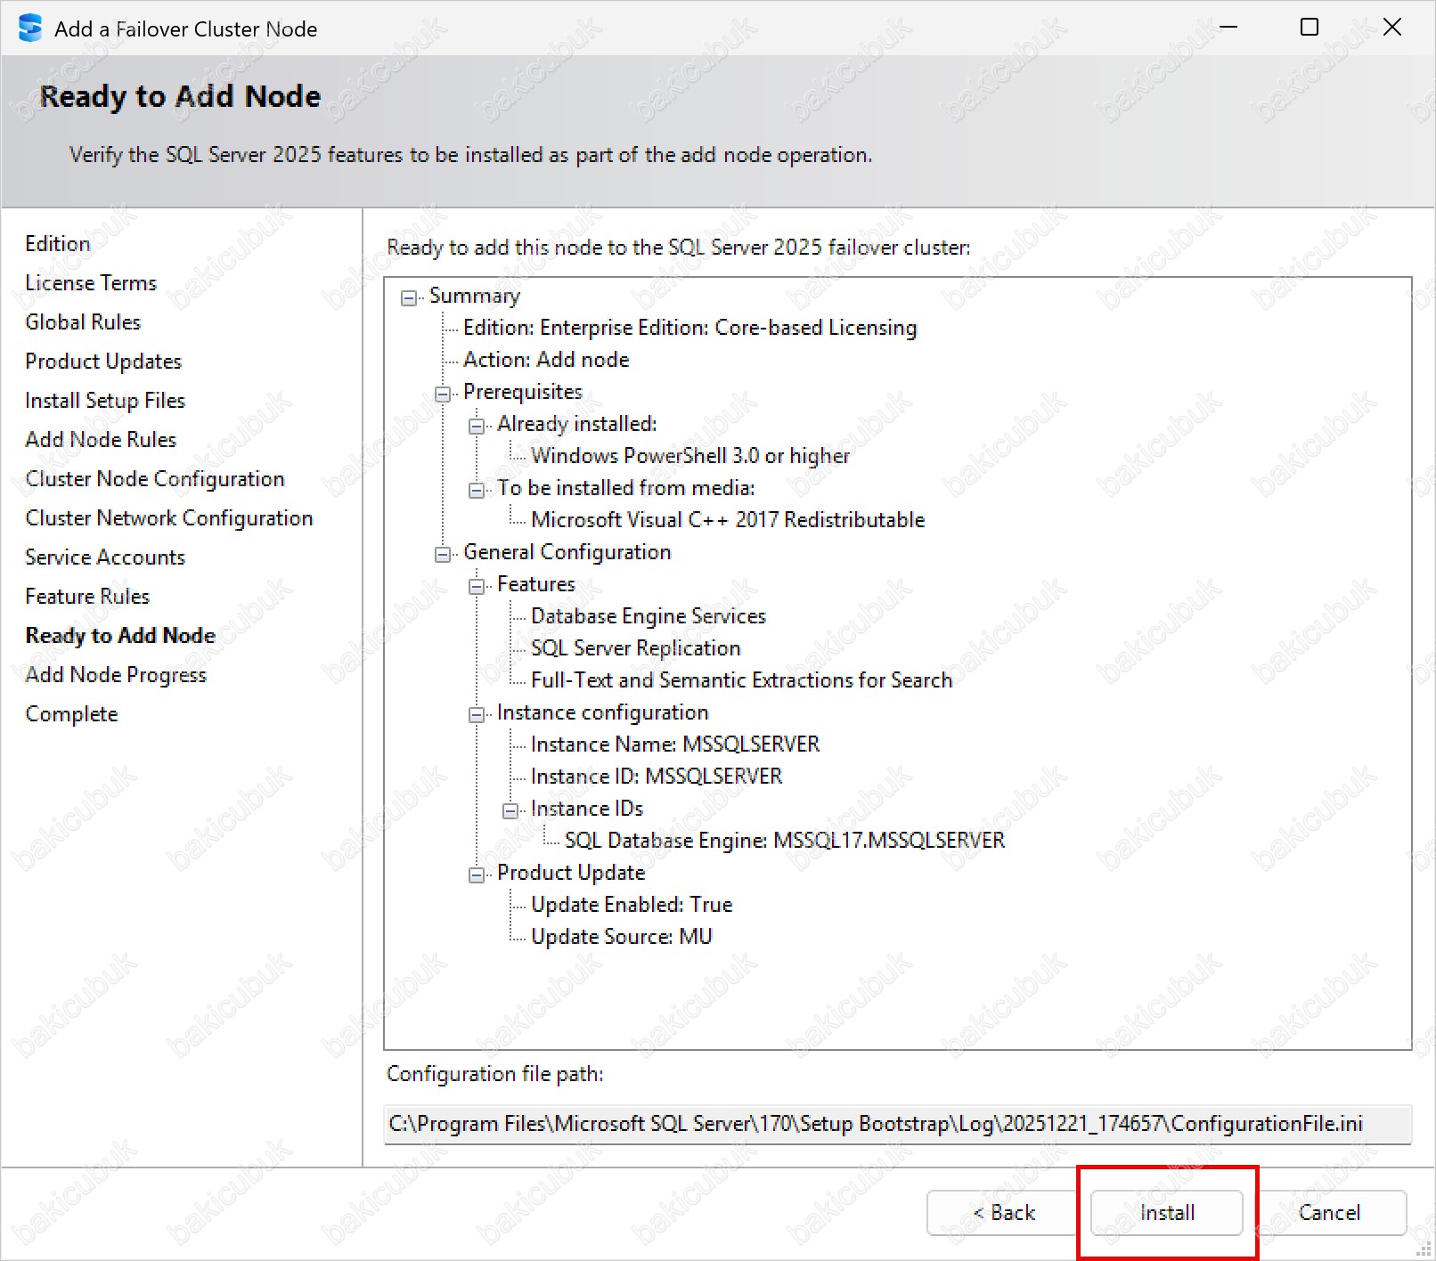Select Cluster Network Configuration step in sidebar
This screenshot has height=1261, width=1436.
(x=169, y=518)
